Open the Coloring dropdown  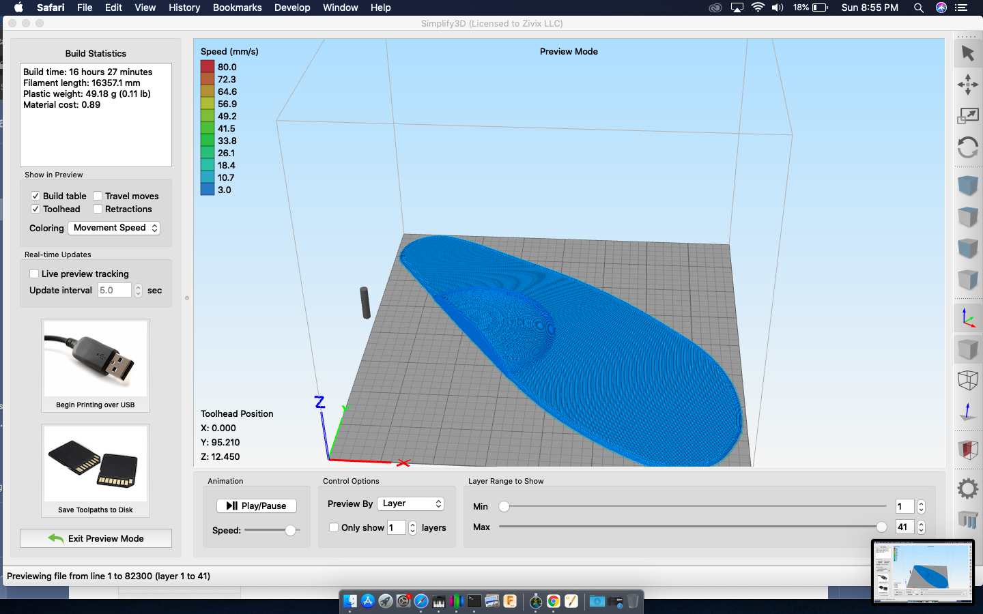point(113,228)
